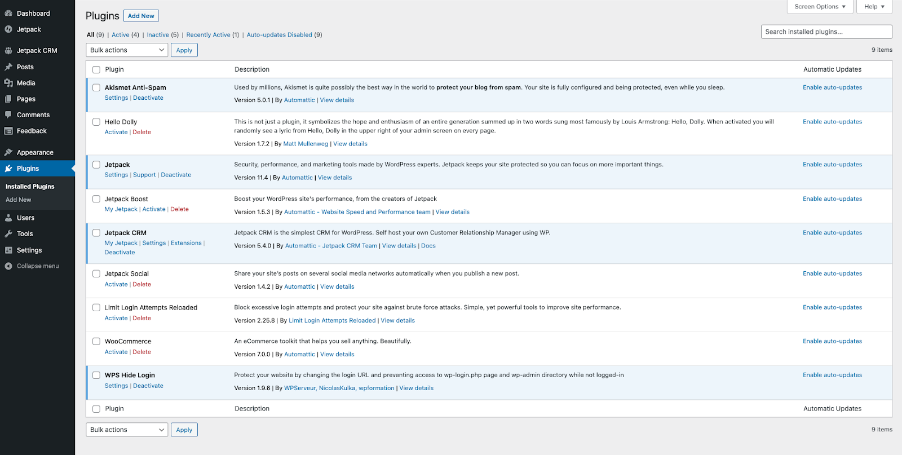Click the Settings sliders icon in sidebar
Viewport: 902px width, 455px height.
8,250
